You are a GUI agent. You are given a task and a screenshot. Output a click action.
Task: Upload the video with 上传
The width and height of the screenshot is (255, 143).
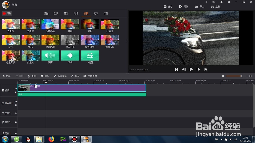[215, 7]
